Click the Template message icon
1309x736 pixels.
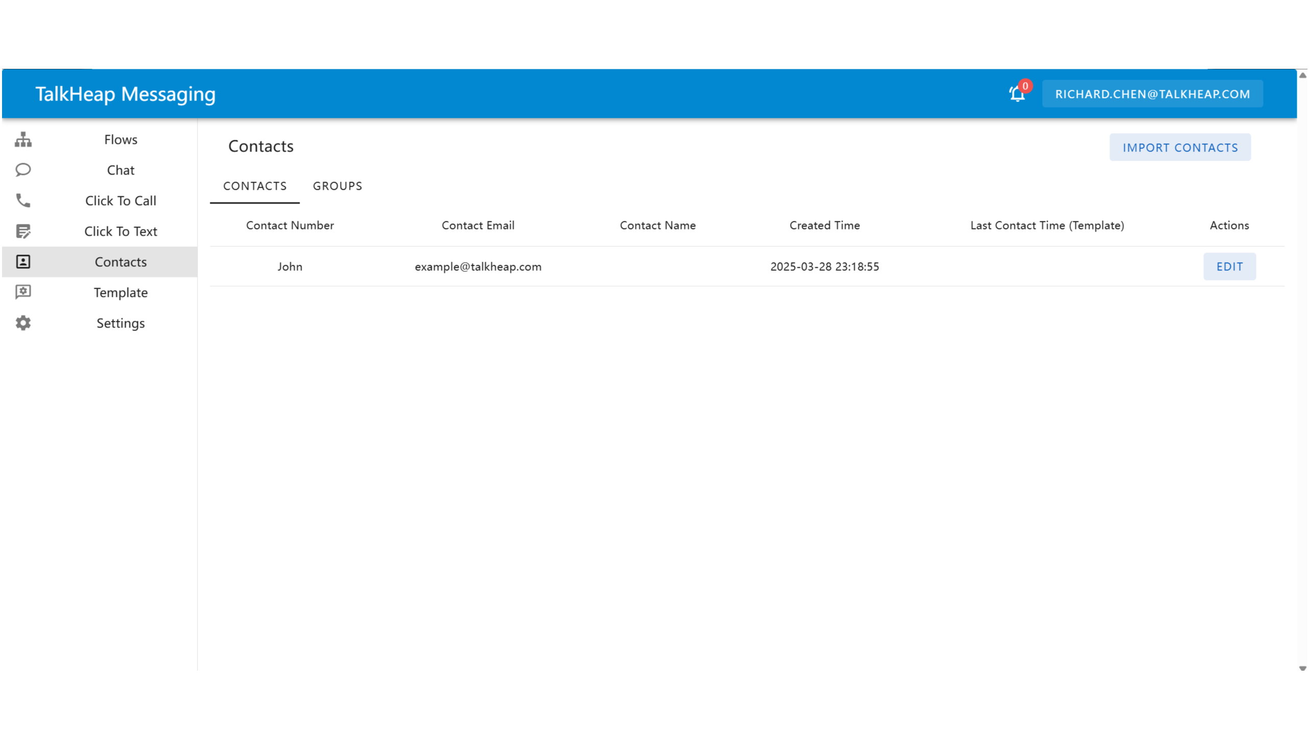coord(23,292)
